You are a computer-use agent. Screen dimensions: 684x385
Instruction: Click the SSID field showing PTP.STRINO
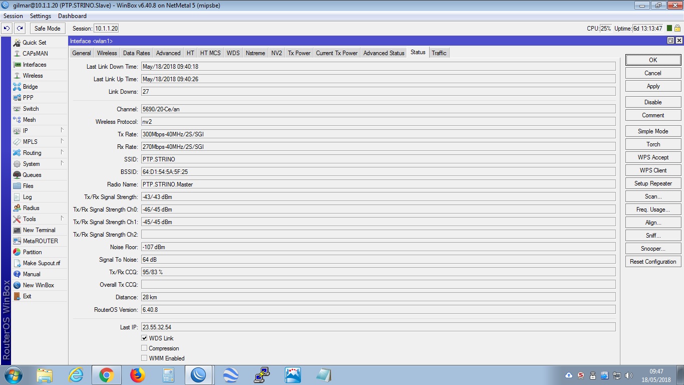378,159
